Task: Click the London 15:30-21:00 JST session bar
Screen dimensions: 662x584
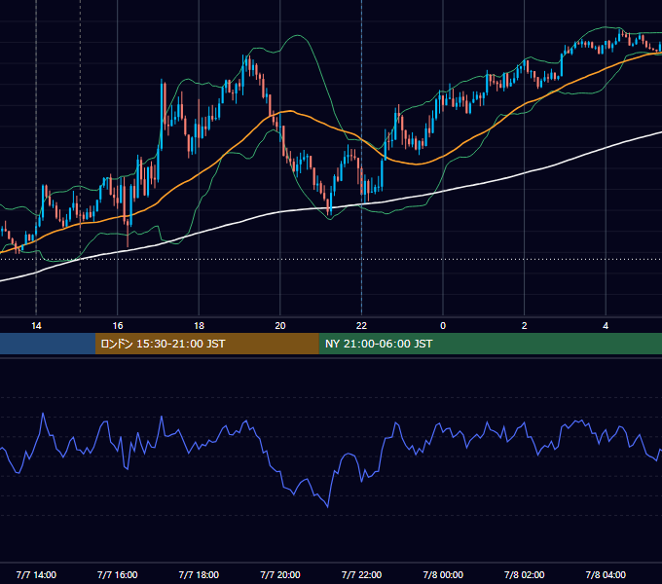Action: pyautogui.click(x=206, y=344)
